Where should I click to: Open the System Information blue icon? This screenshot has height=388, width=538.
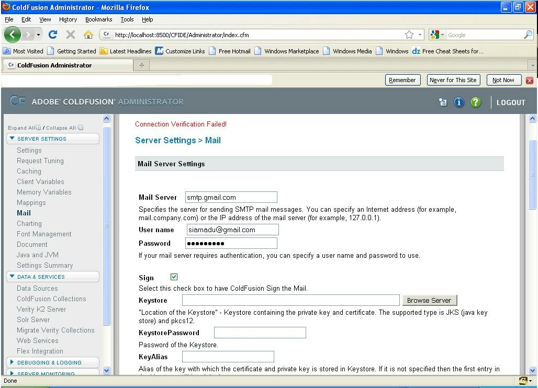[x=459, y=102]
